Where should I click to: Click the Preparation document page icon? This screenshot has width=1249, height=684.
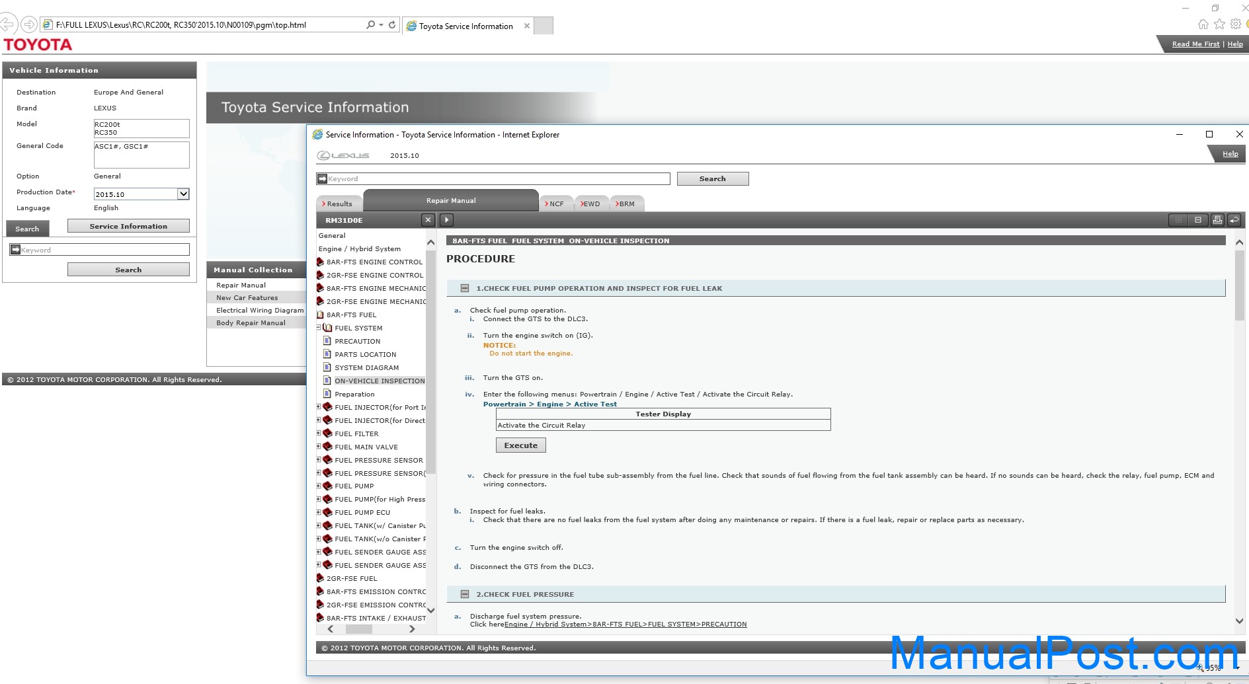pyautogui.click(x=327, y=394)
